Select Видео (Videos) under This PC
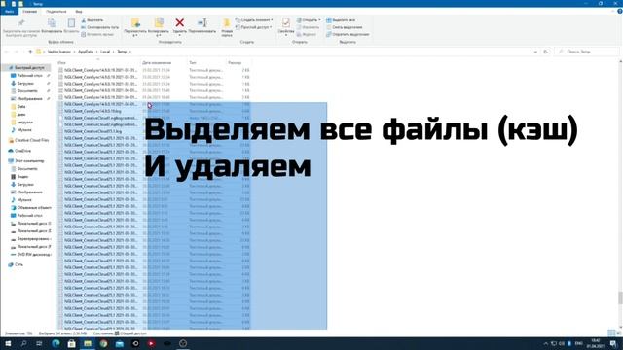The height and width of the screenshot is (350, 623). 19,177
